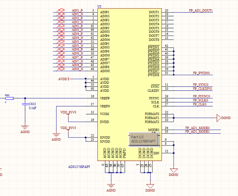Click the junction dot on the PWDN8 wire

click(174, 75)
